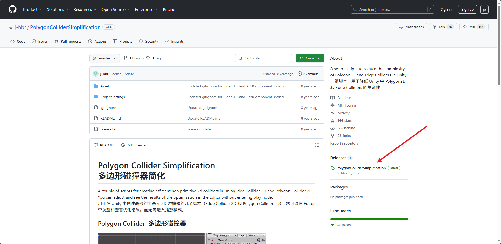Click the Sign up button

click(467, 9)
